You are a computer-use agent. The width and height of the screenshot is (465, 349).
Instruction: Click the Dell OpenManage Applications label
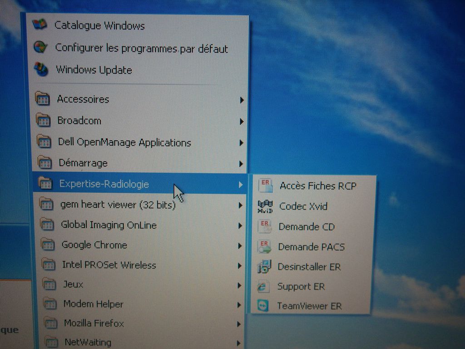[x=124, y=142]
